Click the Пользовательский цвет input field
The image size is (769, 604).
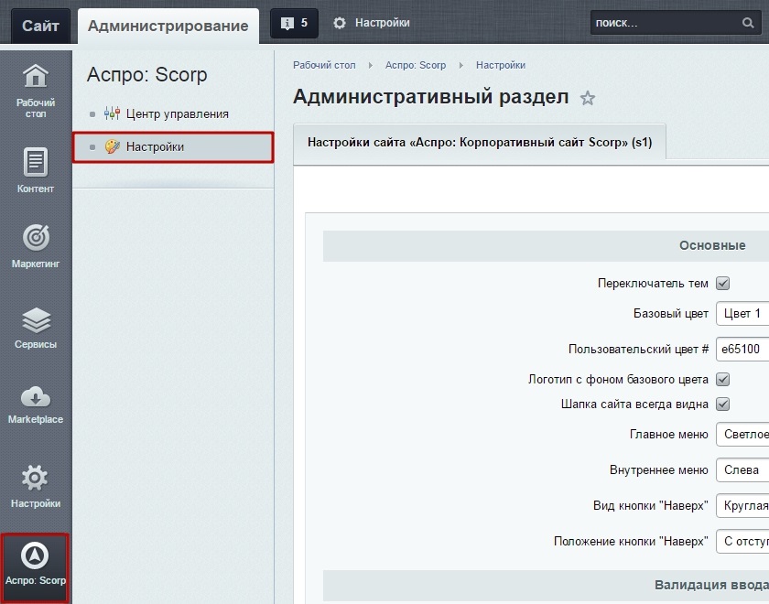point(742,349)
